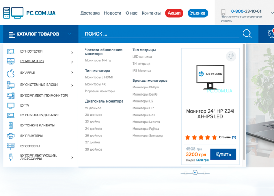The height and width of the screenshot is (196, 274).
Task: Go to Контакты page
Action: [x=151, y=13]
